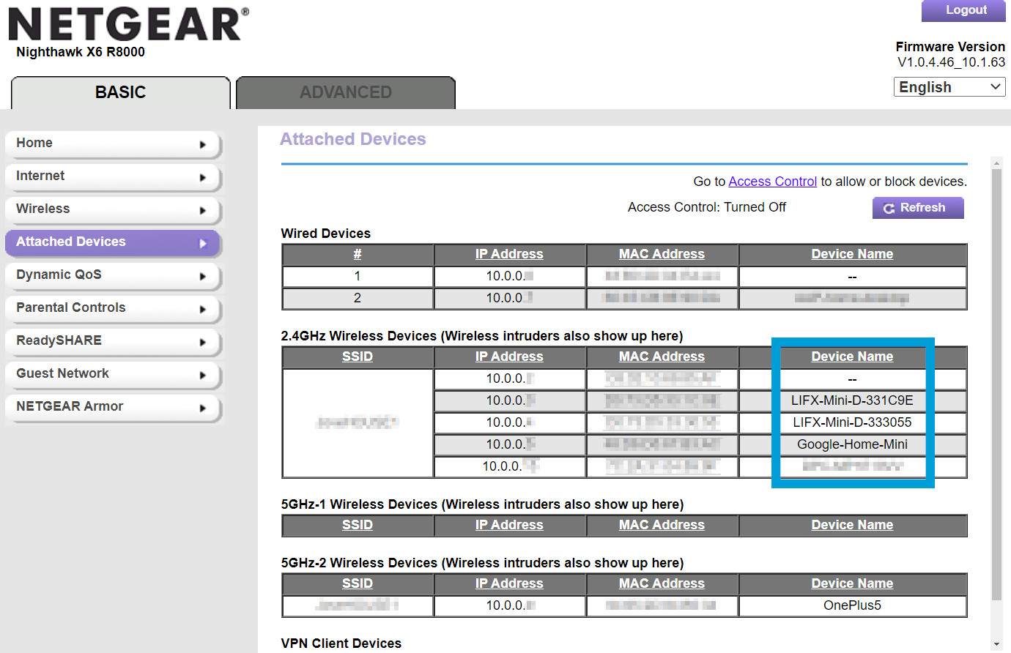Viewport: 1011px width, 653px height.
Task: Expand the Wireless menu arrow
Action: (x=203, y=211)
